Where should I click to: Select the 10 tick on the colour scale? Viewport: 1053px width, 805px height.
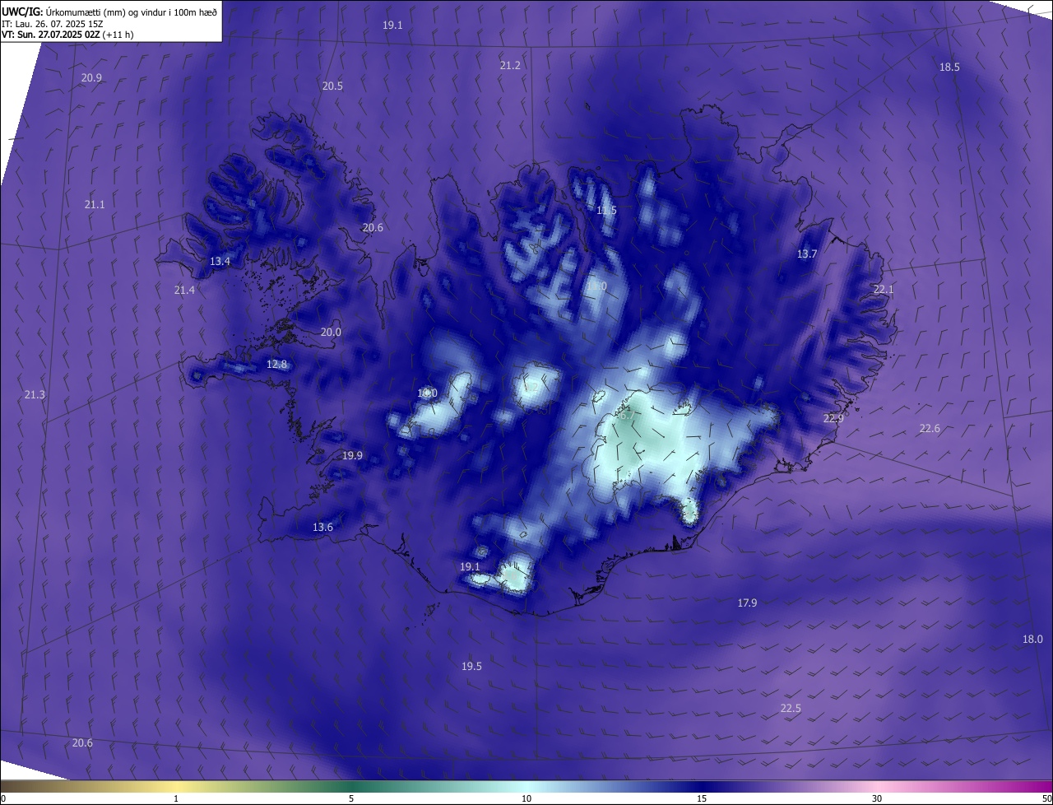click(x=526, y=798)
